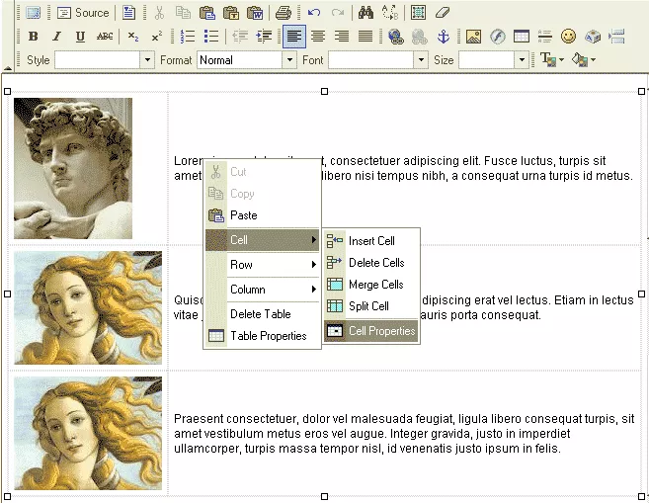Choose Table Properties from context menu
649x503 pixels.
click(262, 336)
